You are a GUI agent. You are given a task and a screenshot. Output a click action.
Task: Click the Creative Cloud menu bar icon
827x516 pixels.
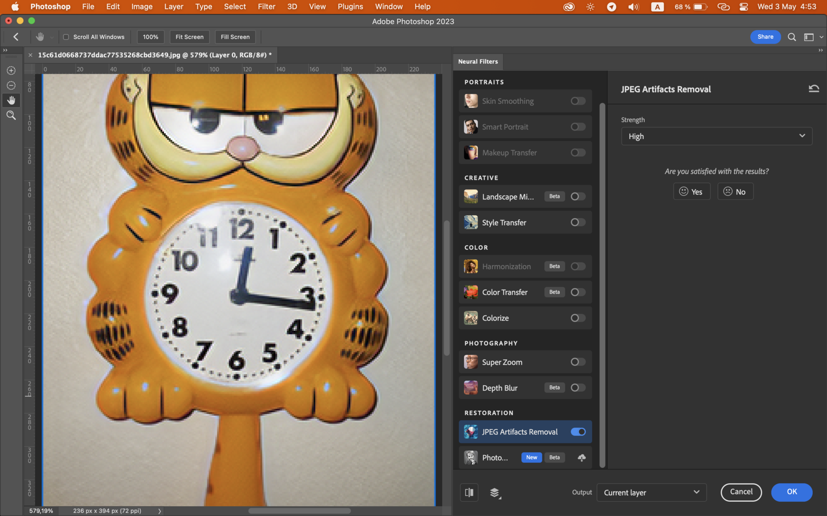(569, 6)
